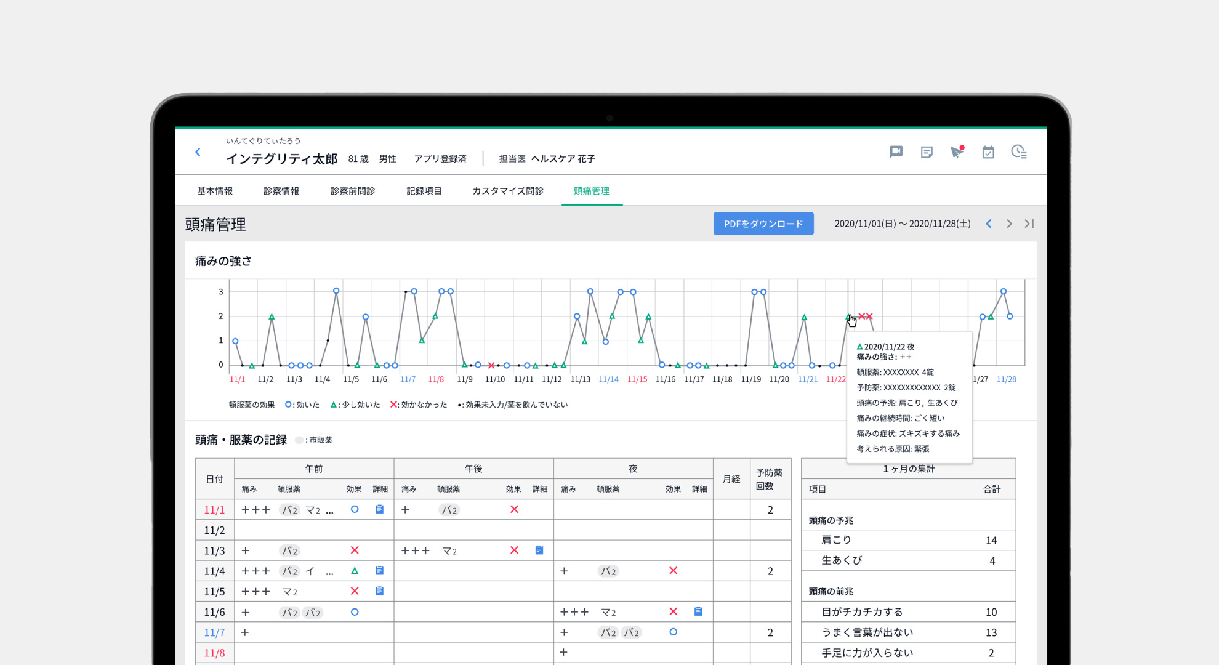Click the back arrow beside patient name
Image resolution: width=1219 pixels, height=665 pixels.
[198, 152]
